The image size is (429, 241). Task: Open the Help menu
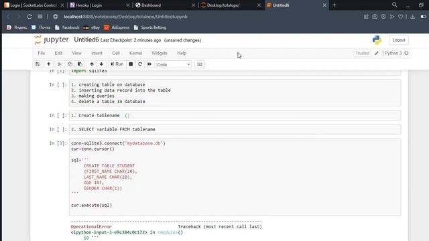pyautogui.click(x=182, y=53)
